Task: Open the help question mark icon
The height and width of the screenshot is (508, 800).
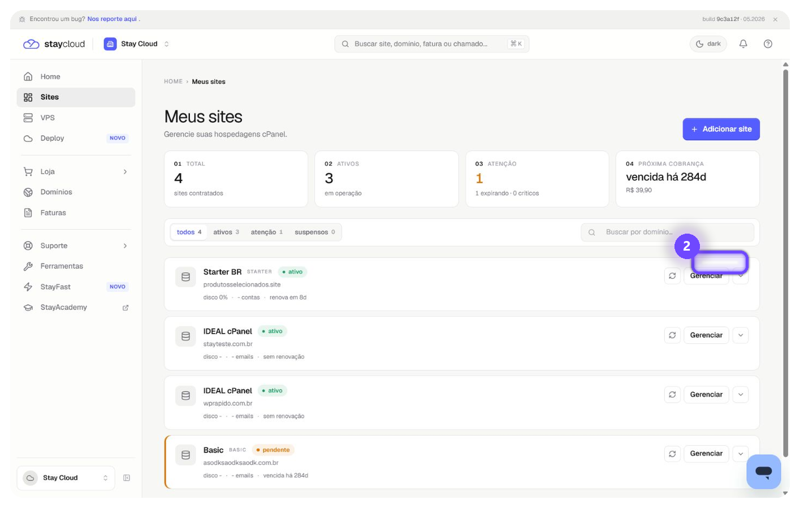Action: 768,44
